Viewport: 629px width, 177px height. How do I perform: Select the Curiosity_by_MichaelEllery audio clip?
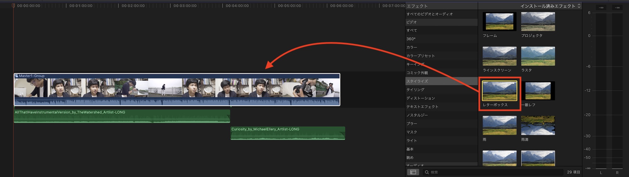[288, 133]
